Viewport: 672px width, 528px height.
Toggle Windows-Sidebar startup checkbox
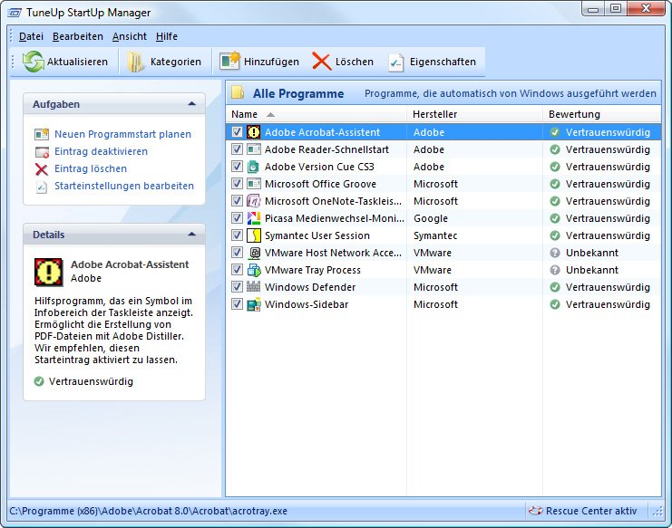tap(237, 303)
